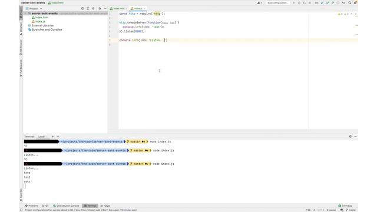Image resolution: width=377 pixels, height=212 pixels.
Task: Toggle the DB Browser tool window button
Action: point(21,47)
